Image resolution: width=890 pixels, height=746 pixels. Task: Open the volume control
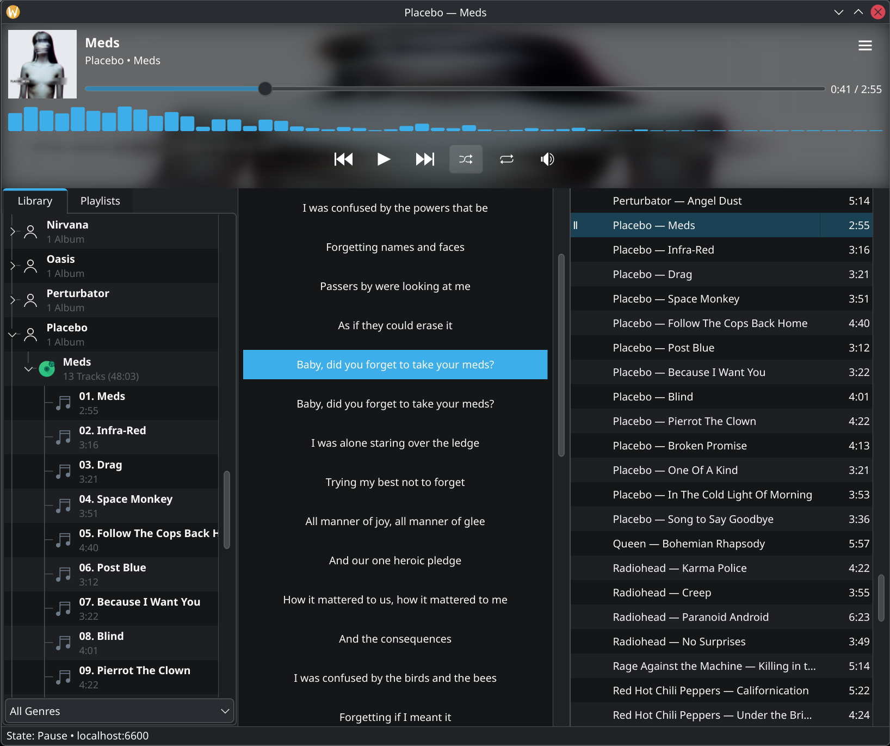pos(547,159)
